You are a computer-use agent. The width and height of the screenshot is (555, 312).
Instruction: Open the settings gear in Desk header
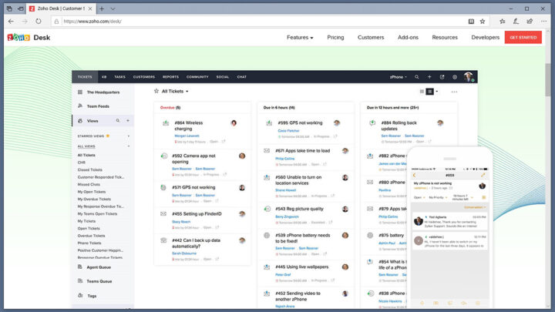(455, 77)
